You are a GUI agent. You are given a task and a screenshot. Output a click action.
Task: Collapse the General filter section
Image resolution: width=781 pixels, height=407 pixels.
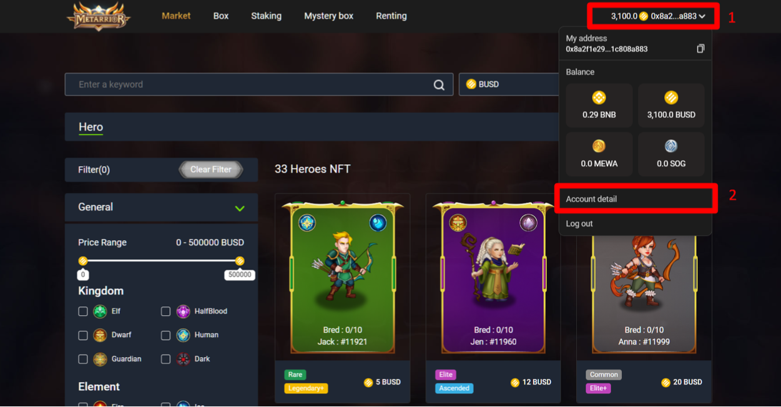pyautogui.click(x=240, y=208)
